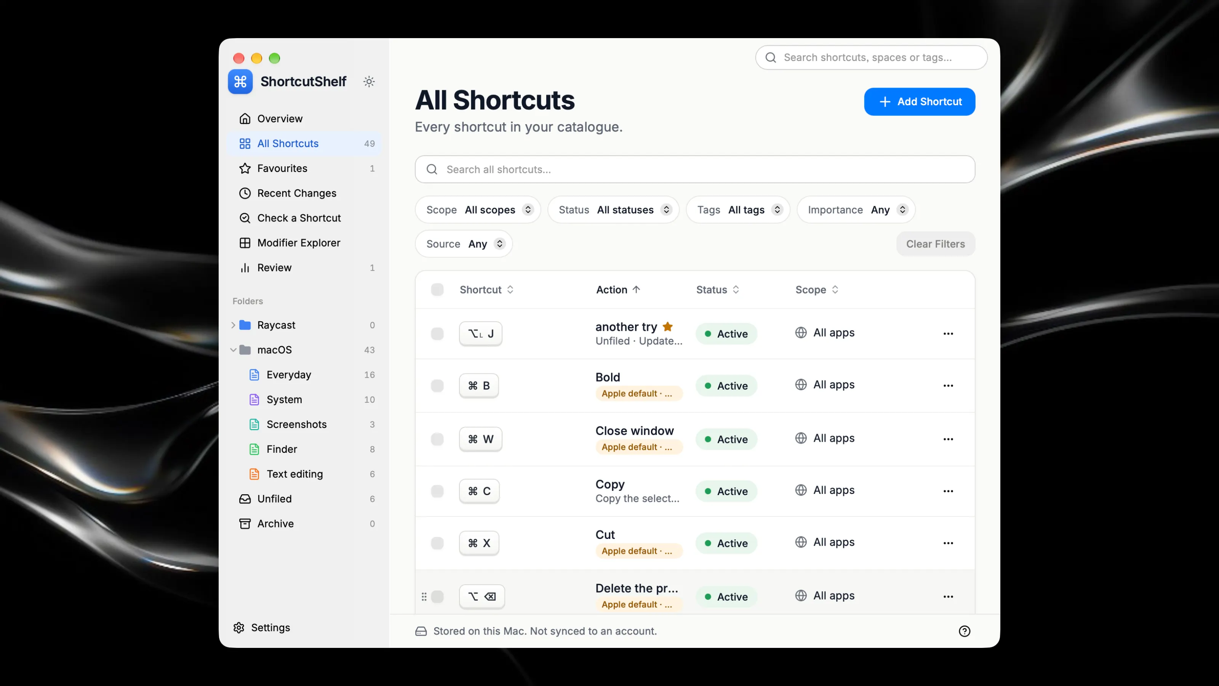Open Modifier Explorer in the sidebar
This screenshot has width=1219, height=686.
tap(304, 243)
